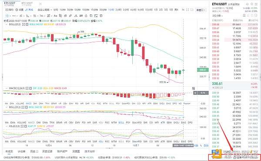Screen dimensions: 261x161
Task: Open the 计划单 planned orders tab
Action: click(x=21, y=151)
